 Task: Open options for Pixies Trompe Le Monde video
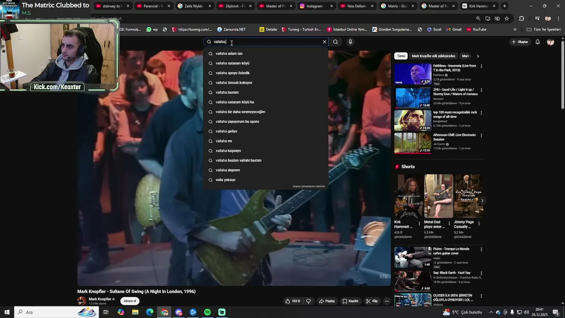pos(481,250)
